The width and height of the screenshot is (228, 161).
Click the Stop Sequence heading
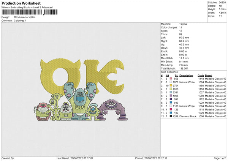[169, 72]
